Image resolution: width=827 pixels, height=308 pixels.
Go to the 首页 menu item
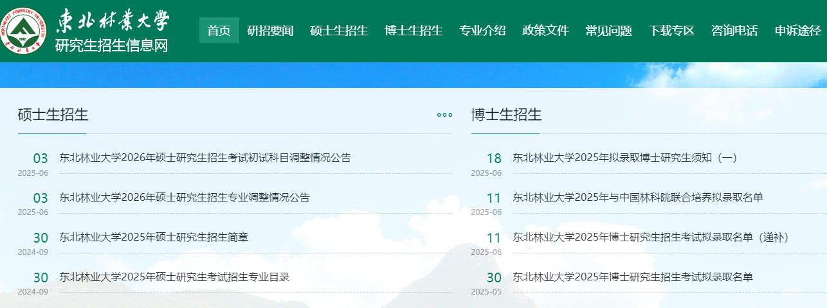coord(219,30)
